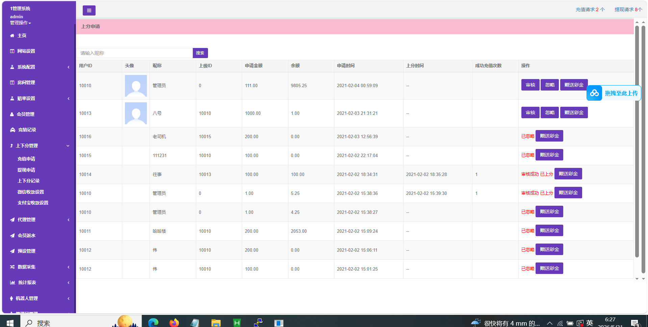Open 充值请求 2个 link
Screen dimensions: 648x327
590,9
